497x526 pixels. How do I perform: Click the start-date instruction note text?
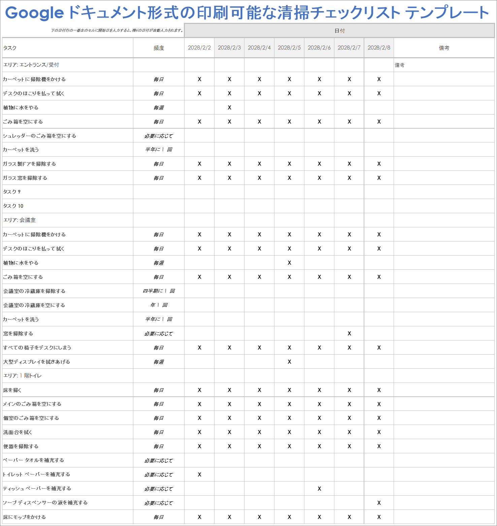117,30
